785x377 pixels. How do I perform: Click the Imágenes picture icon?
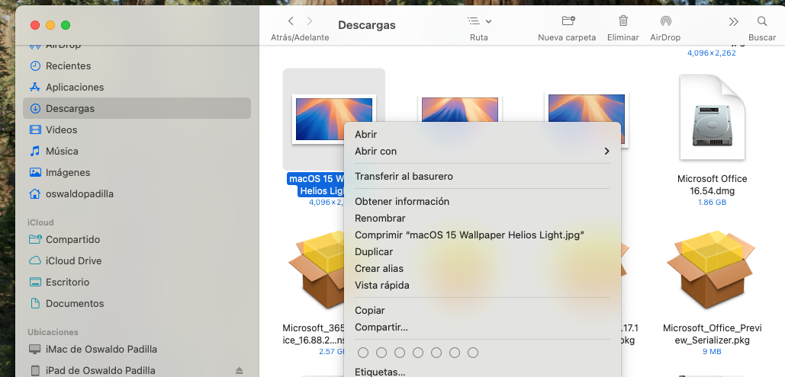click(35, 172)
